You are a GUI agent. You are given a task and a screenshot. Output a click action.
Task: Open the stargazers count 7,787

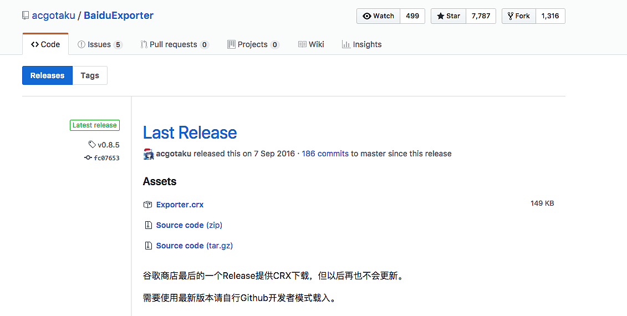481,16
